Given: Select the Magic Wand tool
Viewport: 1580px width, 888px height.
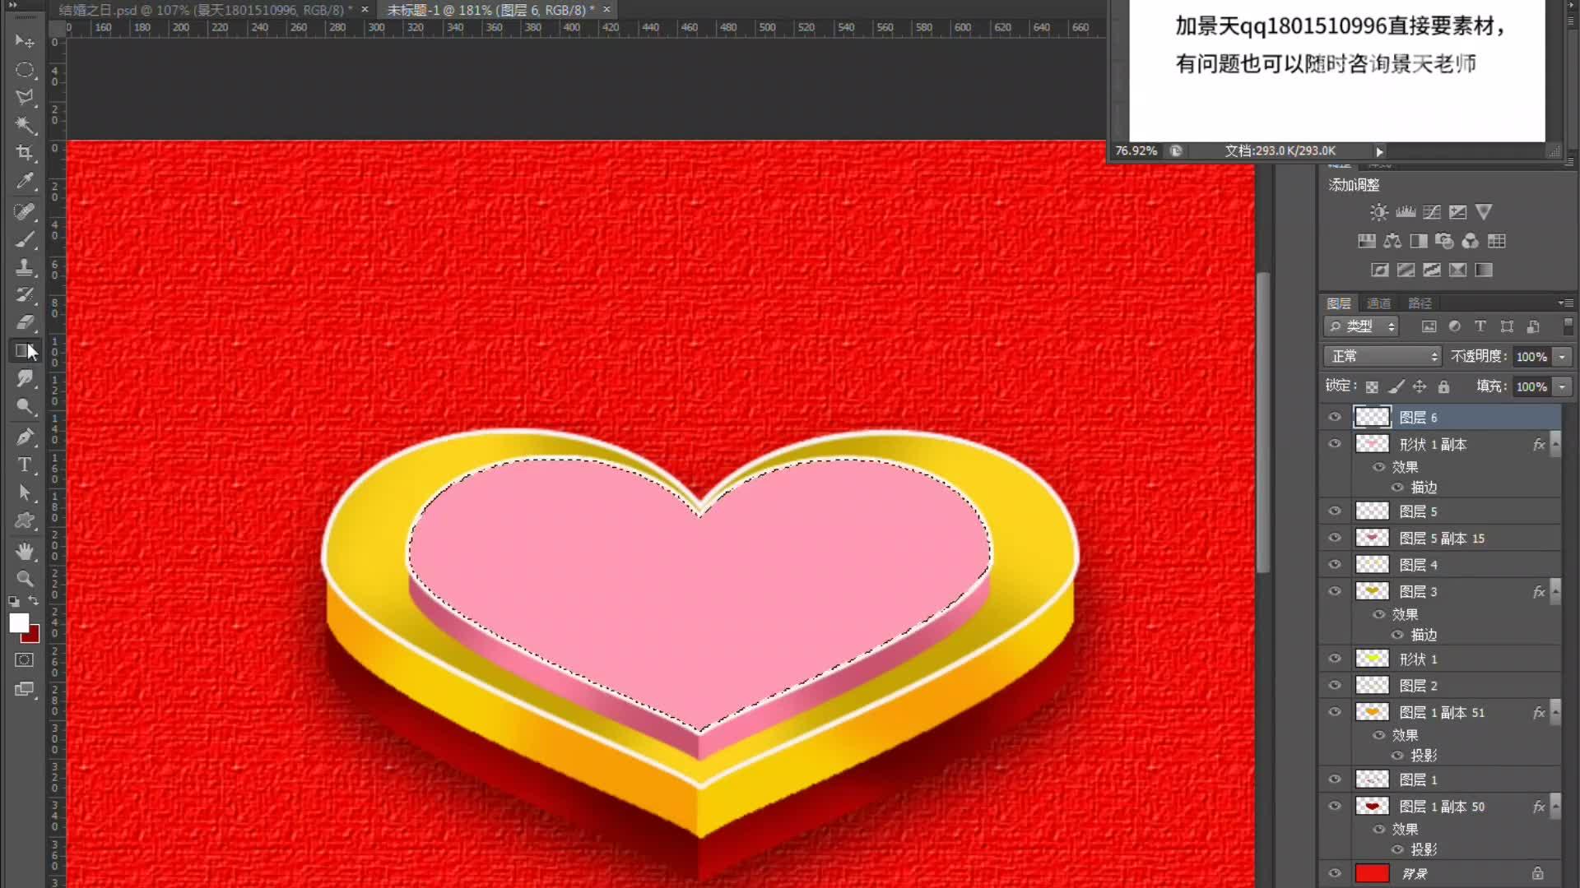Looking at the screenshot, I should 25,125.
